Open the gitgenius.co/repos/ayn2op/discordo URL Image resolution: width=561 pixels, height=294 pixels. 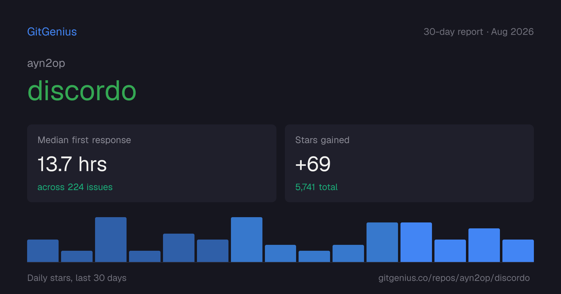[x=454, y=278]
